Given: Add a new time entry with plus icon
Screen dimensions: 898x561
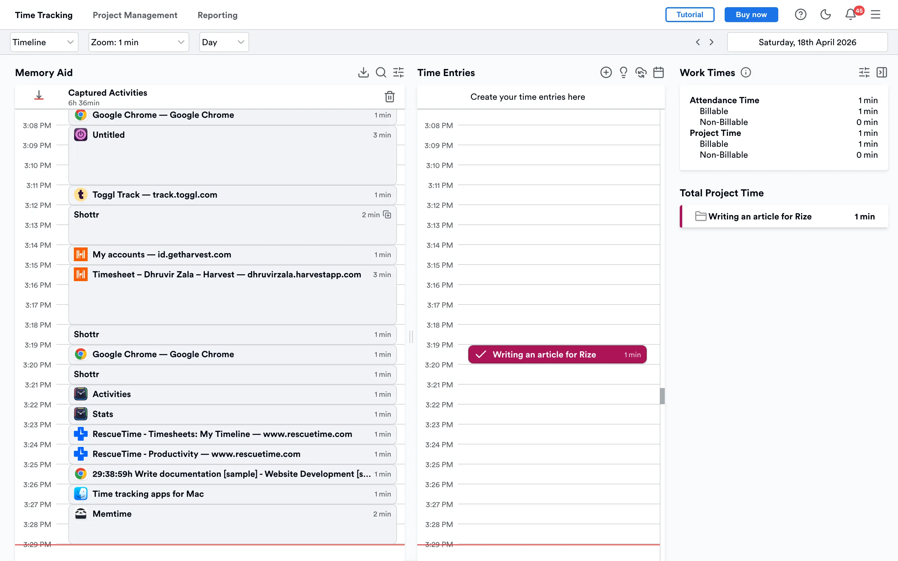Looking at the screenshot, I should [606, 72].
